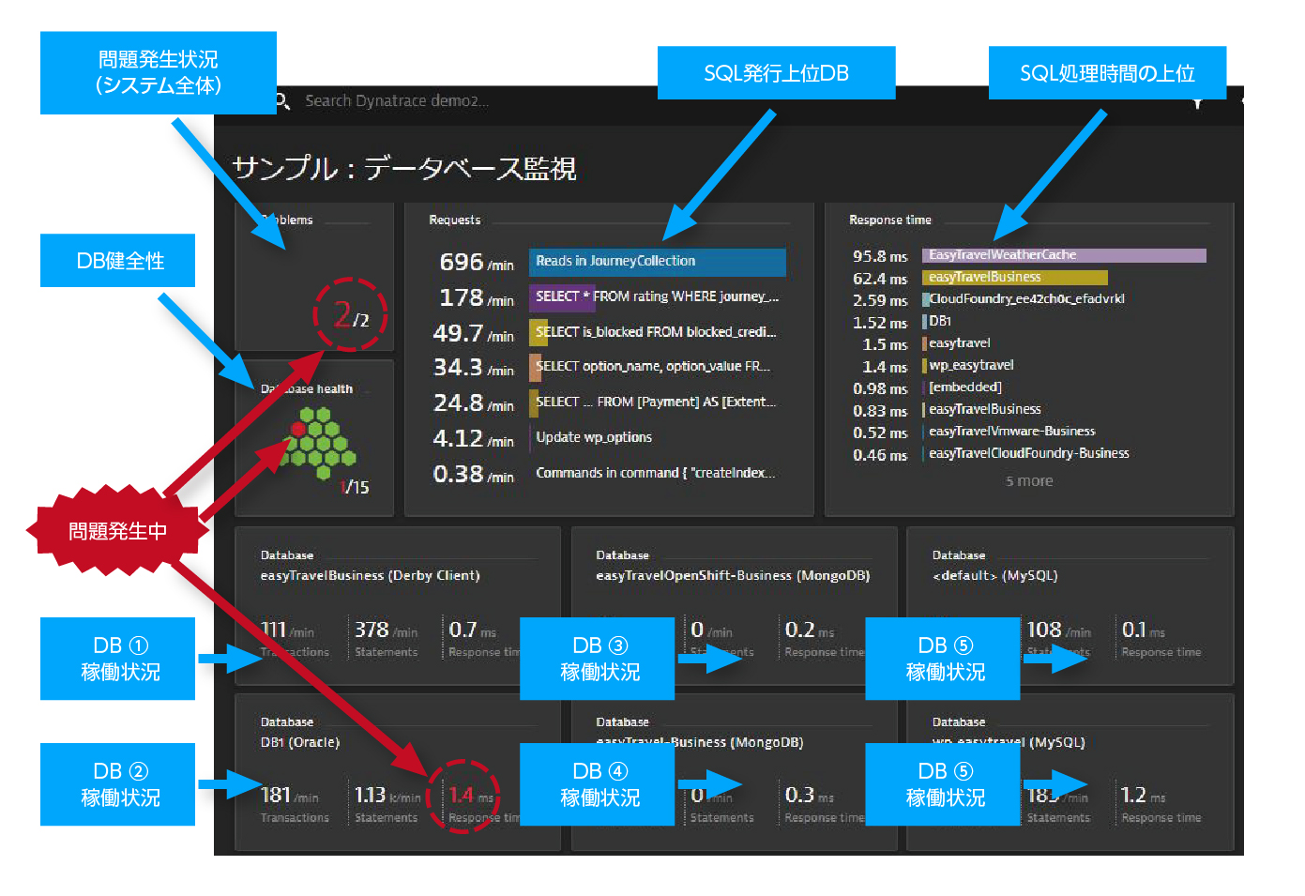
Task: Click the 1/15 count in Database health
Action: click(x=355, y=487)
